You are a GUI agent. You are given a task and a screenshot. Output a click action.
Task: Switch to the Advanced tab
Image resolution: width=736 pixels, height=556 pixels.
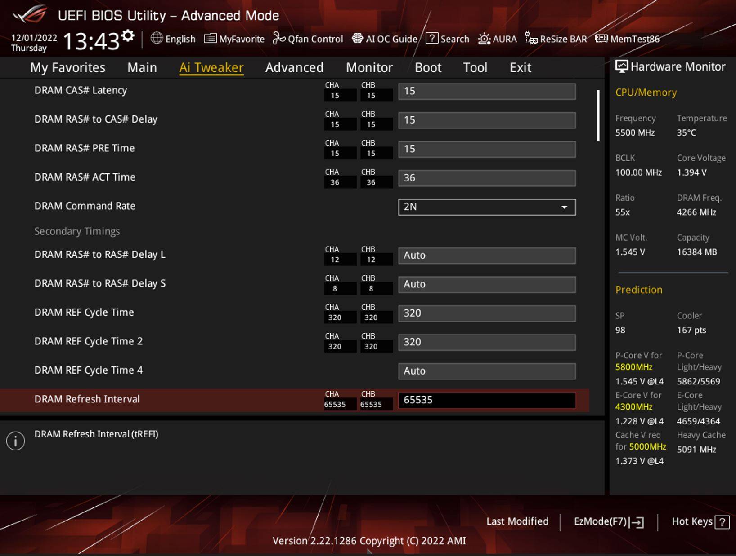tap(294, 67)
